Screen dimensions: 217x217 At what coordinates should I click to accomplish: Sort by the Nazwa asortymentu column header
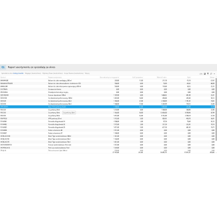point(55,78)
